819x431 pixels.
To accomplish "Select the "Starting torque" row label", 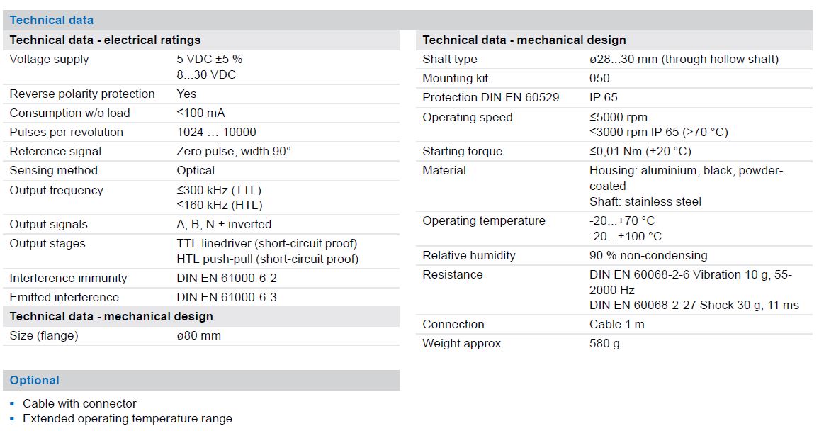I will 462,152.
